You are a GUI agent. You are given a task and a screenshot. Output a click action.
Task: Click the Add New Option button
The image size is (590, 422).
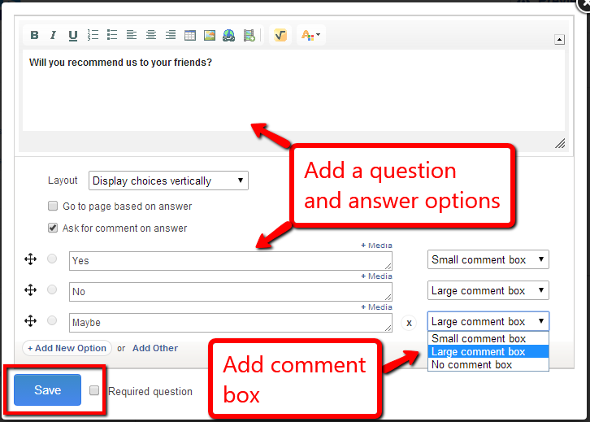point(67,348)
